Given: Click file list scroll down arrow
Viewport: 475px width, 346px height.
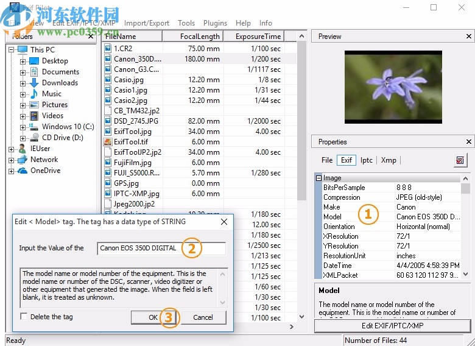Looking at the screenshot, I should click(301, 317).
